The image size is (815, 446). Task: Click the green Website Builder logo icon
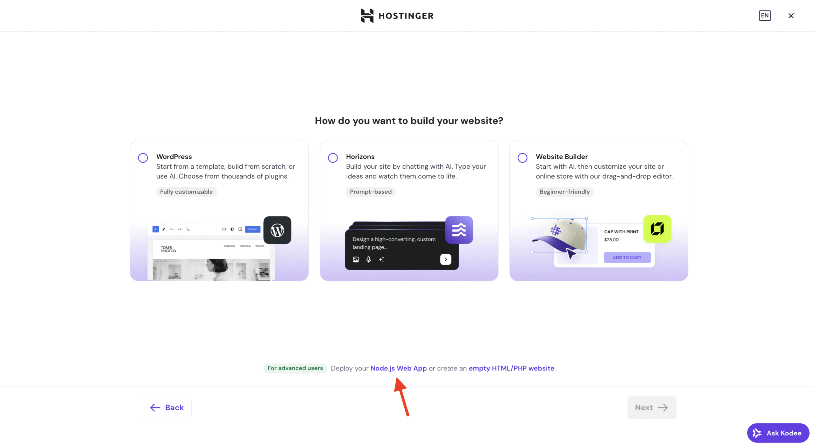click(x=657, y=229)
